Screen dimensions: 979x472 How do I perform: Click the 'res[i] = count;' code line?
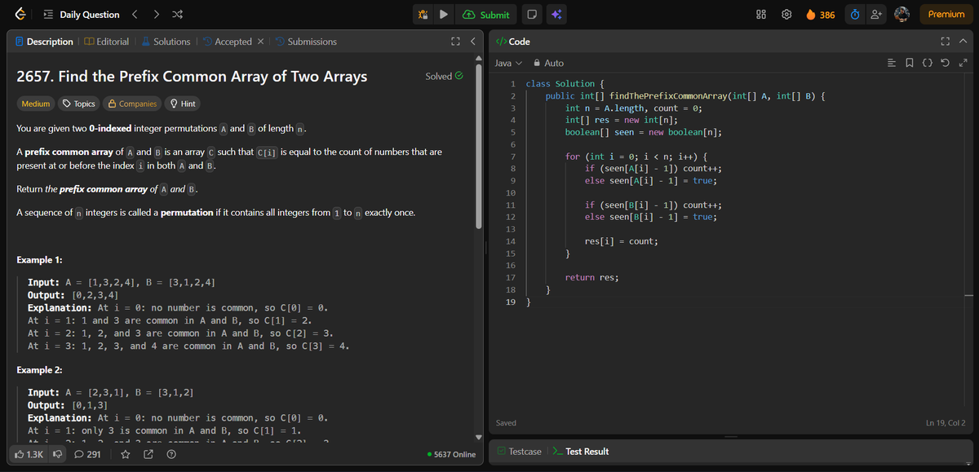[x=622, y=241]
